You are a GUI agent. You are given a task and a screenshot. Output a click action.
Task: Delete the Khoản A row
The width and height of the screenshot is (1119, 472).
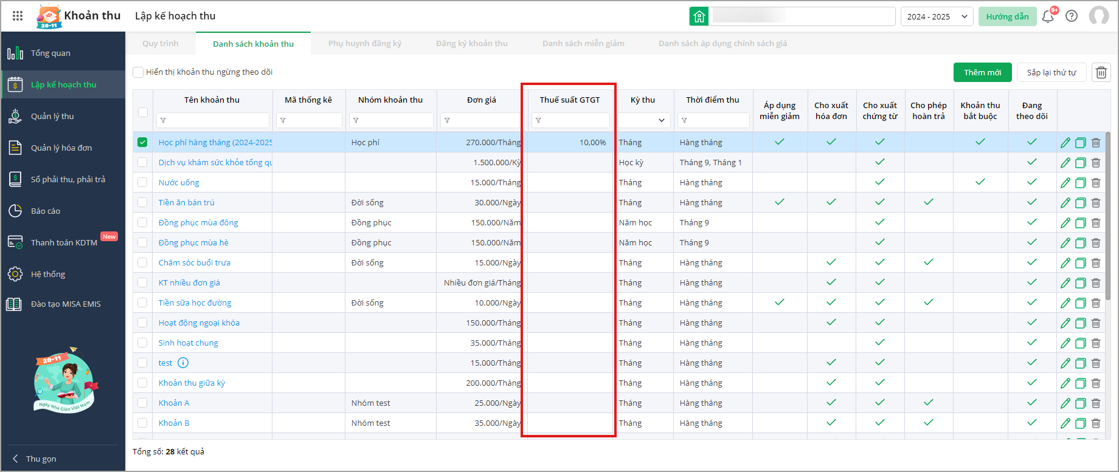(x=1096, y=403)
